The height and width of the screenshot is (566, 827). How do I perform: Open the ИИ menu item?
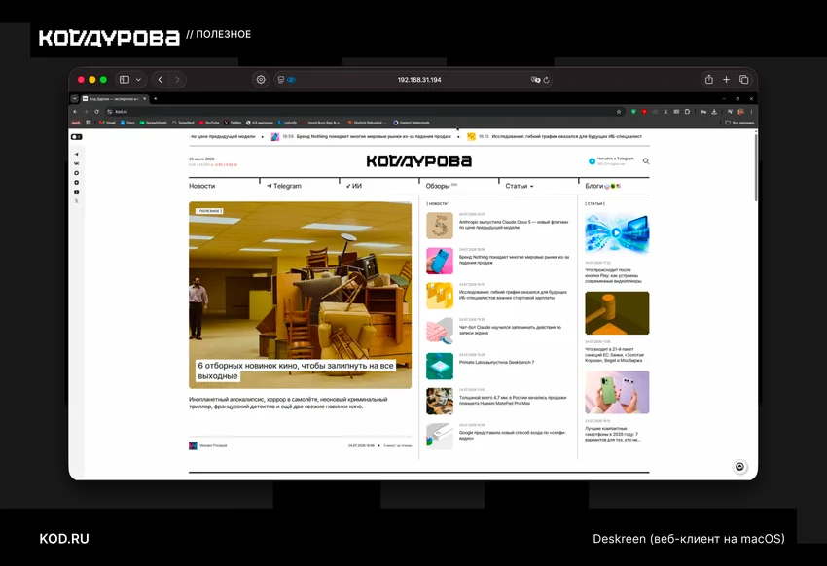[354, 186]
